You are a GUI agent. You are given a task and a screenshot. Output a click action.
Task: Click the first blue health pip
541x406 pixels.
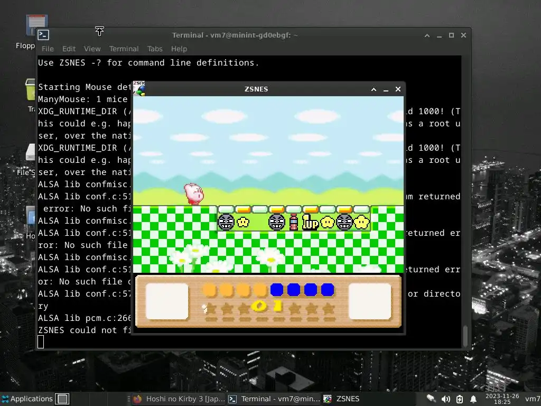pos(277,290)
